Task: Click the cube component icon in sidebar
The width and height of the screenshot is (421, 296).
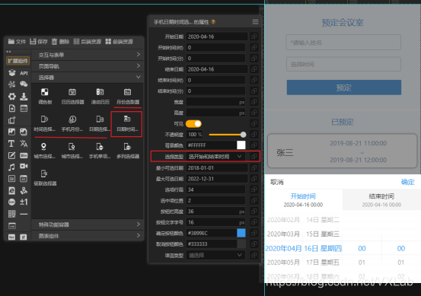Action: click(x=12, y=73)
